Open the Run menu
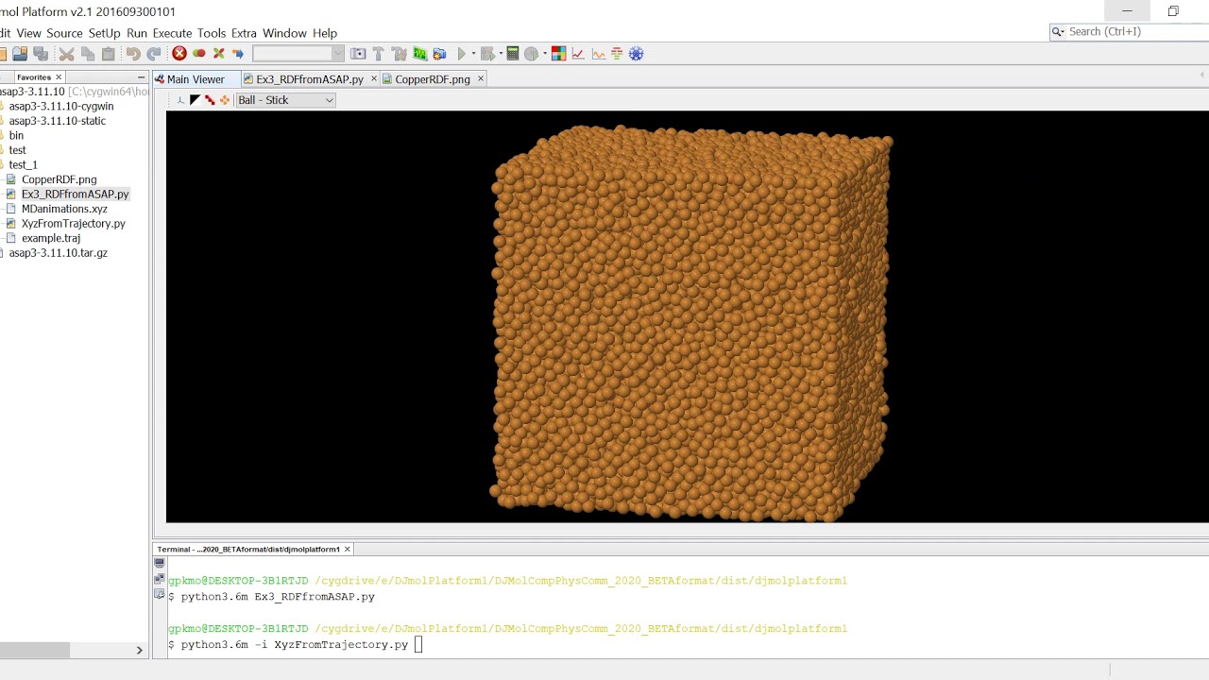Screen dimensions: 1209x680 coord(137,33)
